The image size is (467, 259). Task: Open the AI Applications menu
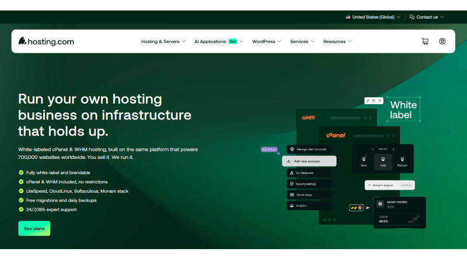click(218, 41)
